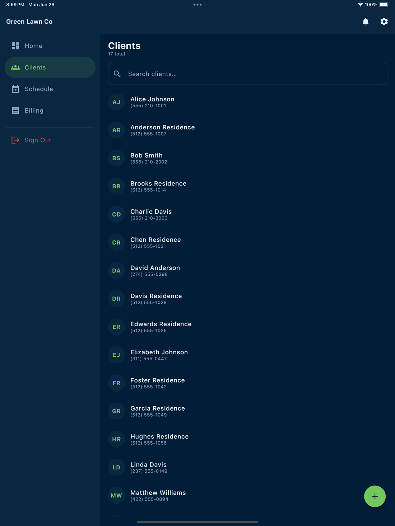
Task: Click phone number (274) 555-0298
Action: point(149,274)
